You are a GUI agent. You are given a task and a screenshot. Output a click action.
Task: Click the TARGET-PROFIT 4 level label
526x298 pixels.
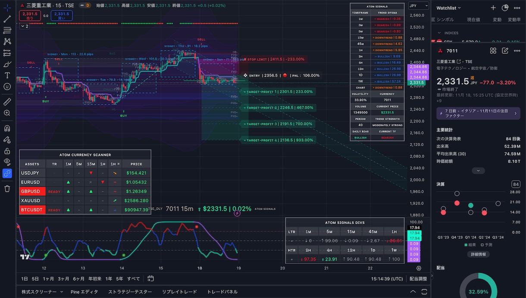[x=279, y=140]
